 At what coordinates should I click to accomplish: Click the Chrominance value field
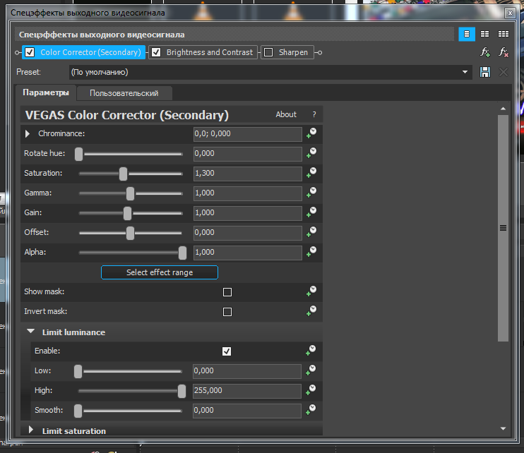(248, 134)
